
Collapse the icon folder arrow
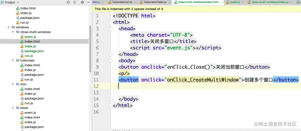pos(13,84)
